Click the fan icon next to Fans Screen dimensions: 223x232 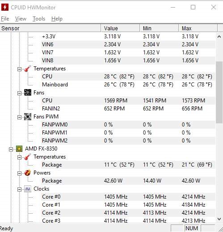tap(28, 93)
